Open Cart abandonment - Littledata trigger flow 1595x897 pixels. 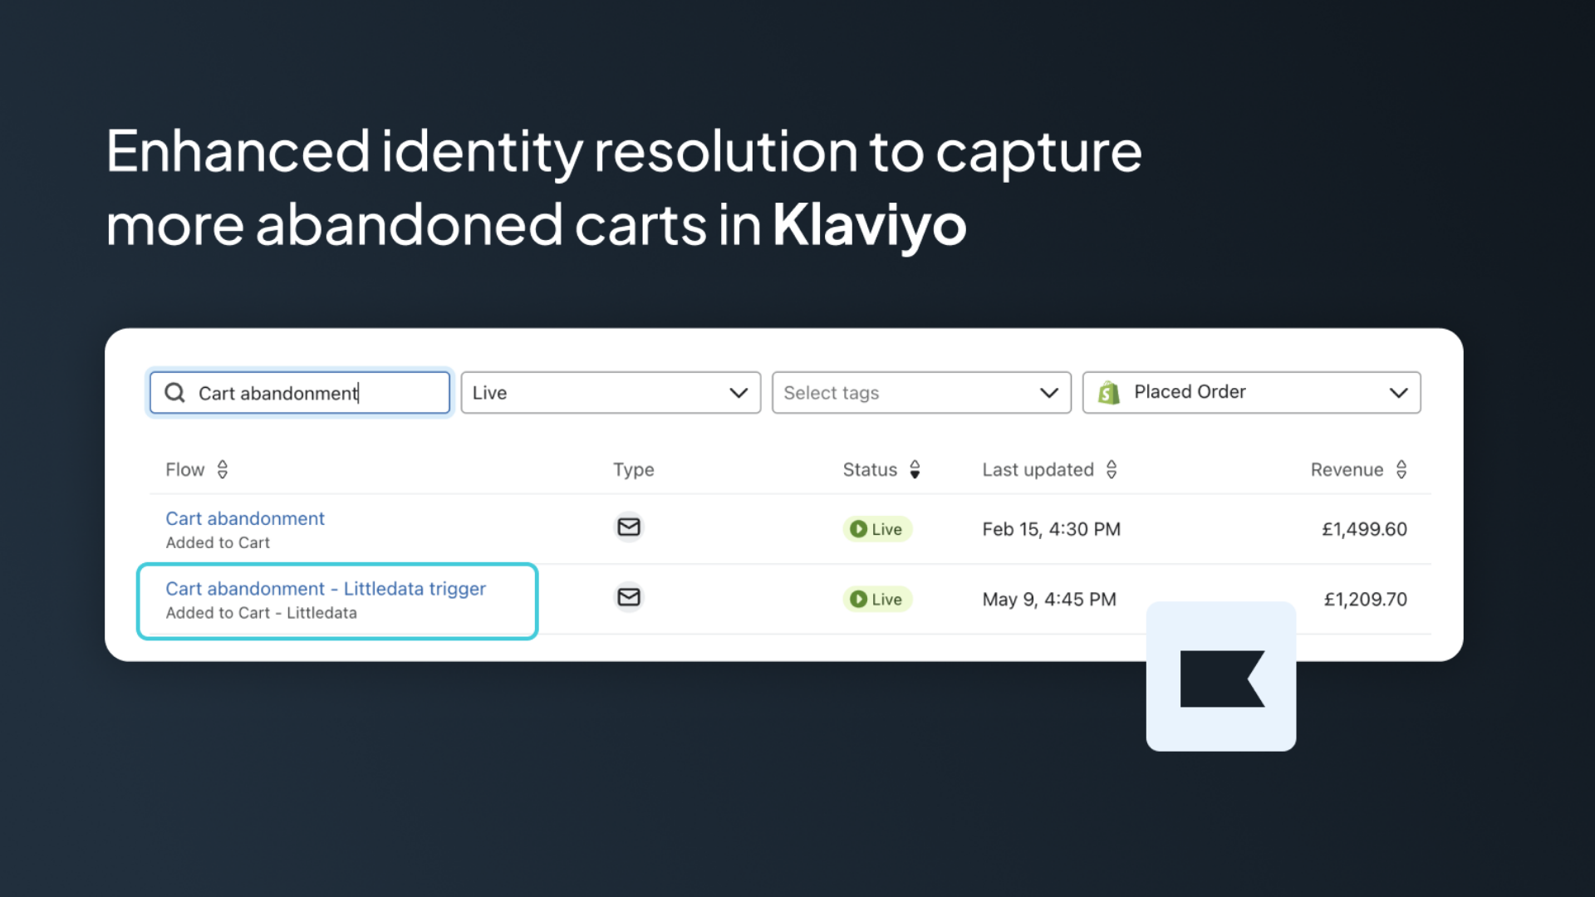[326, 589]
